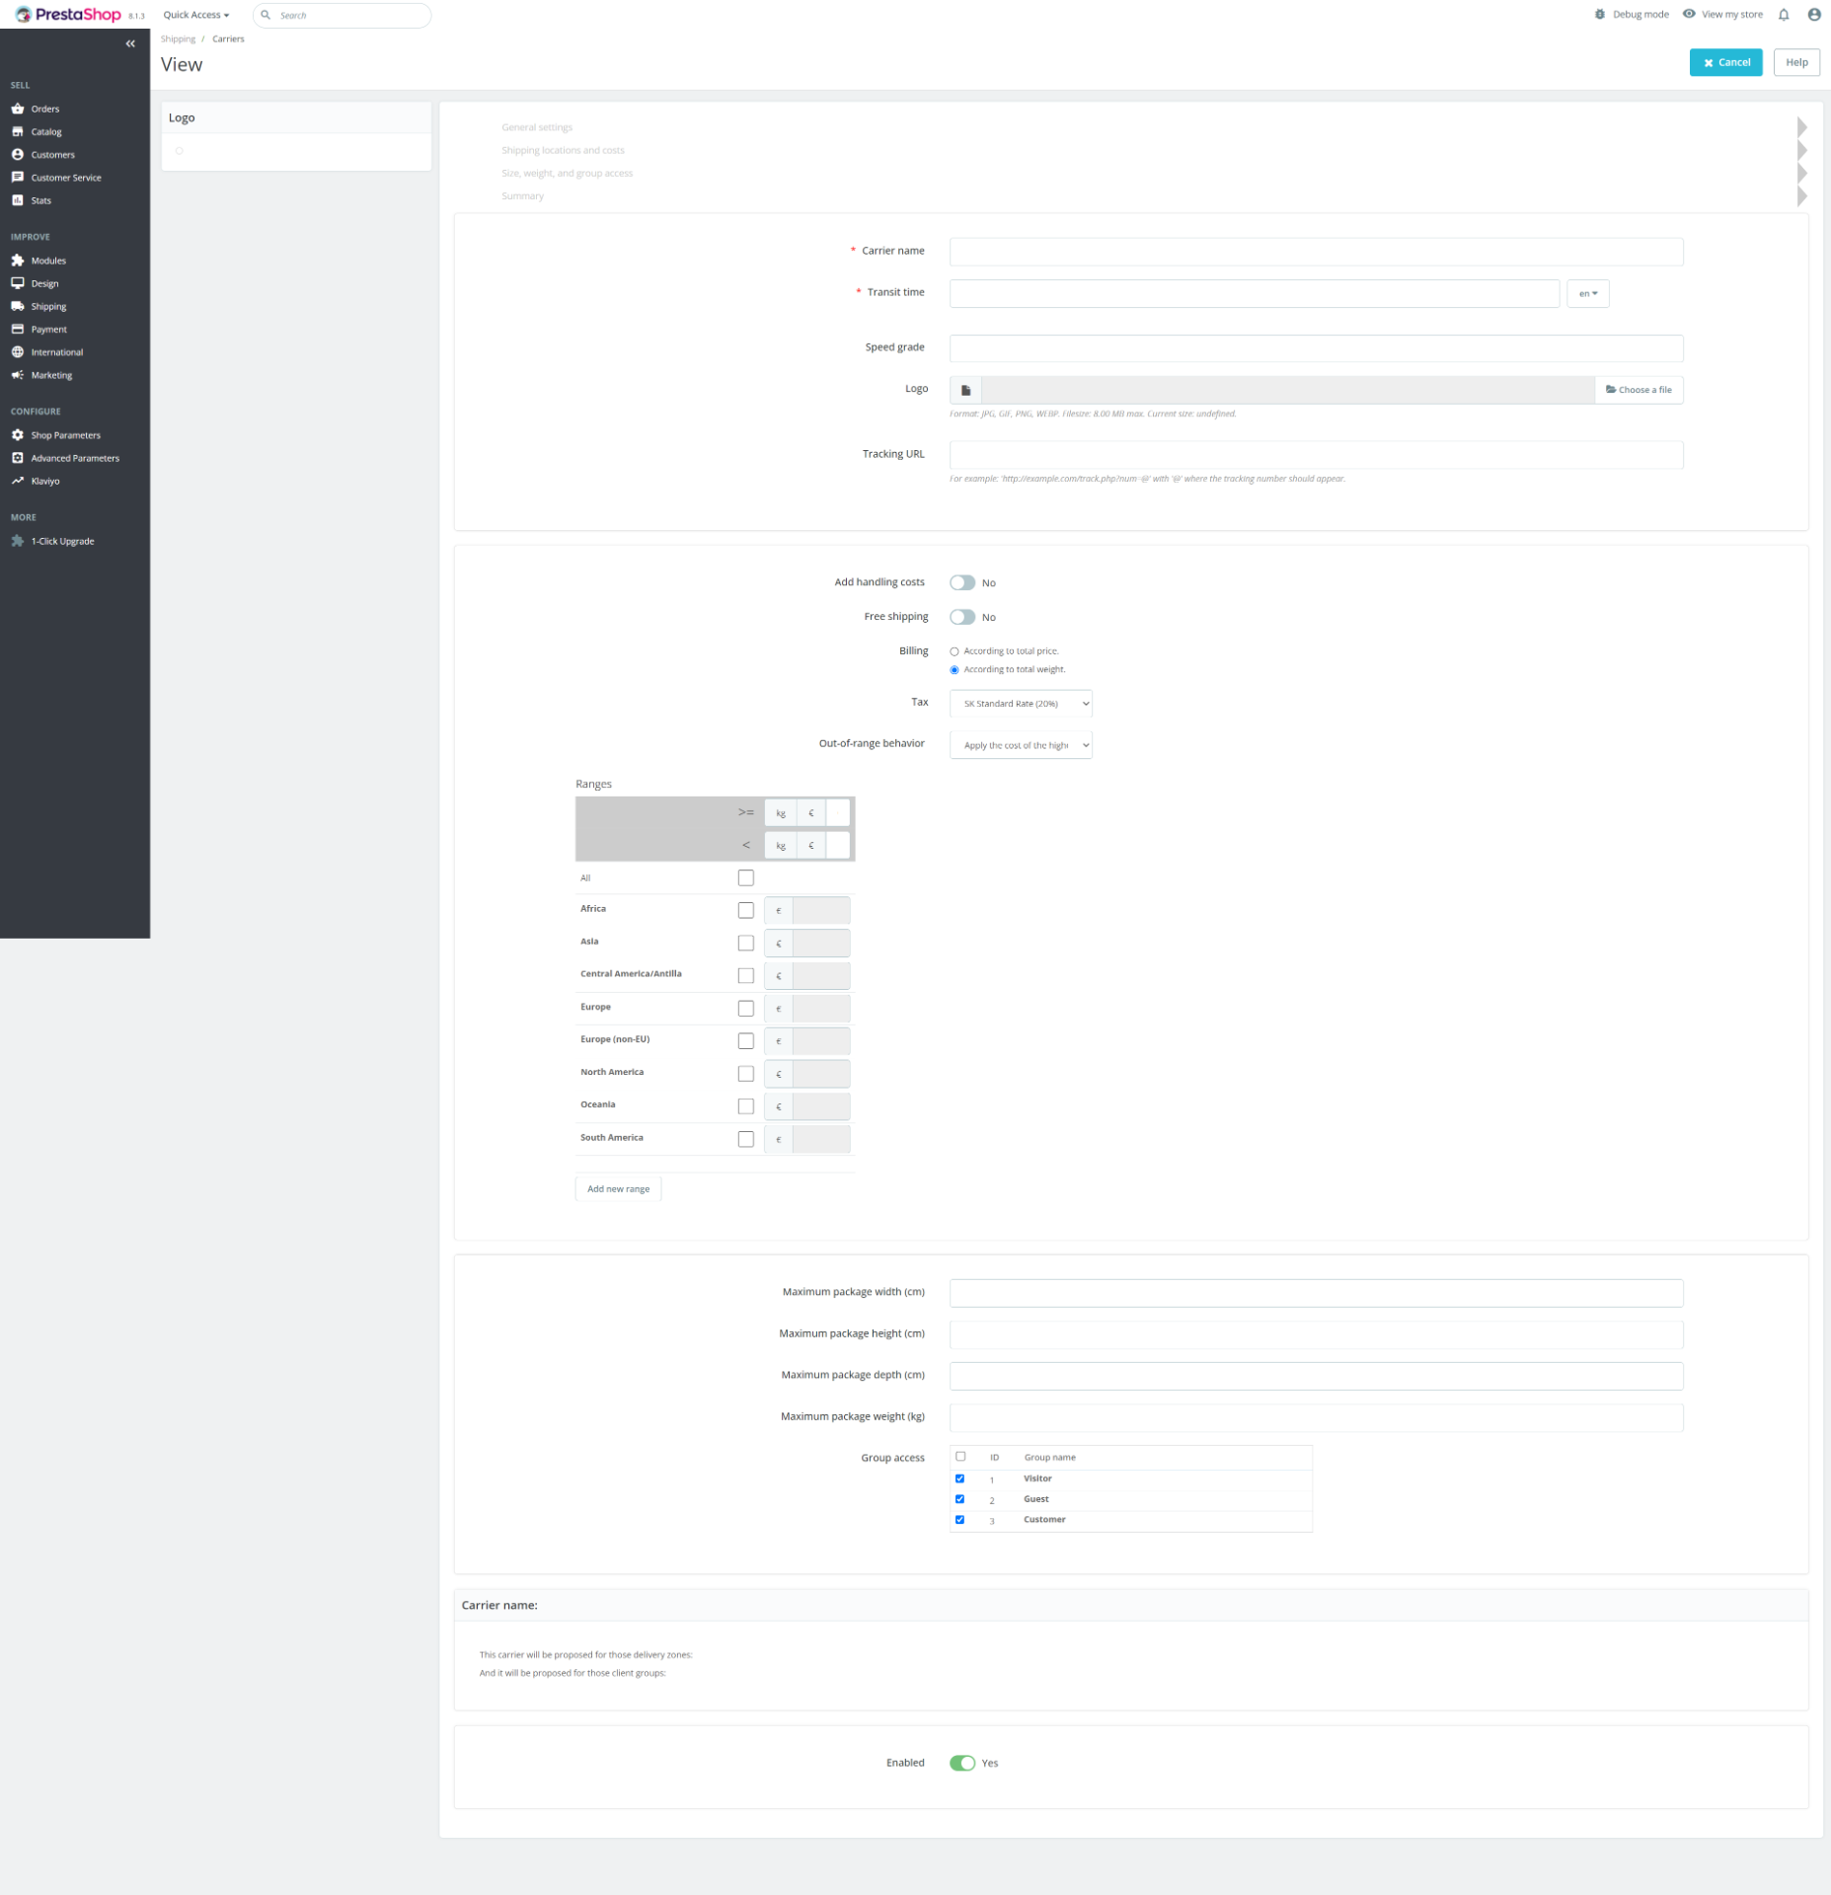
Task: Click the Help button
Action: click(1796, 62)
